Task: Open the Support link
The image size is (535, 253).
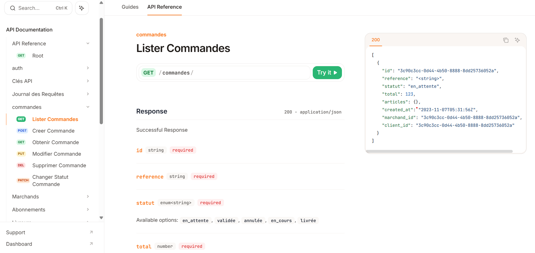Action: pos(16,232)
